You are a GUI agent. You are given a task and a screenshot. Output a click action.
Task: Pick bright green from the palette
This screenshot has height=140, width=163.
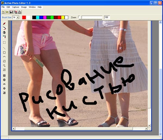coord(52,17)
